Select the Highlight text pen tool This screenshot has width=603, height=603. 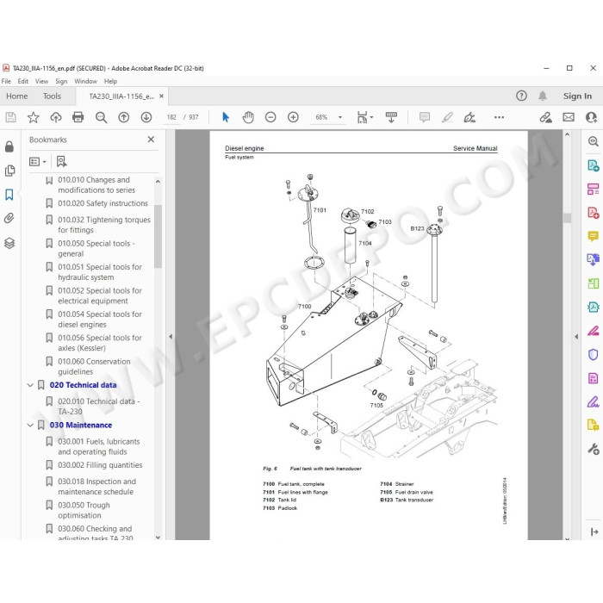tap(447, 117)
